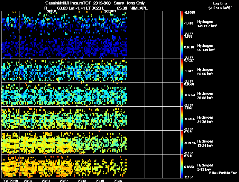Click the 'LT 0023' header value
This screenshot has height=182, width=239.
coord(92,8)
